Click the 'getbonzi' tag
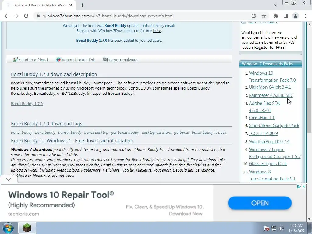Viewport: 312px width, 234px height. click(182, 132)
